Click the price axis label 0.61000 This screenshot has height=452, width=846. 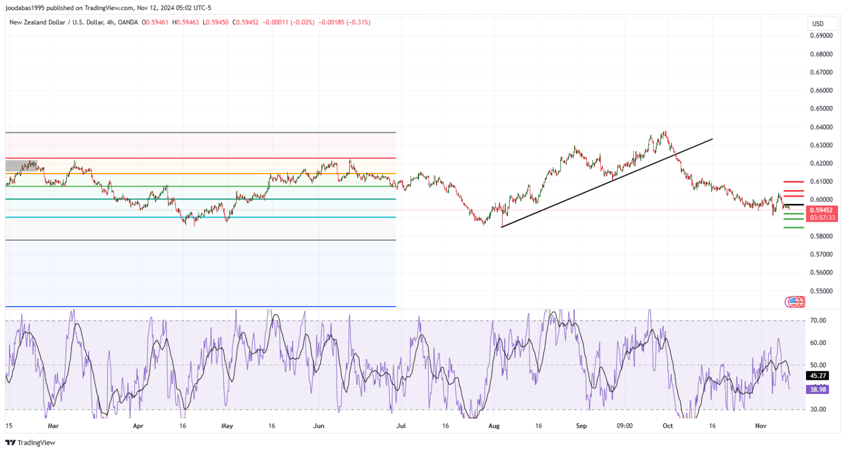click(x=822, y=181)
